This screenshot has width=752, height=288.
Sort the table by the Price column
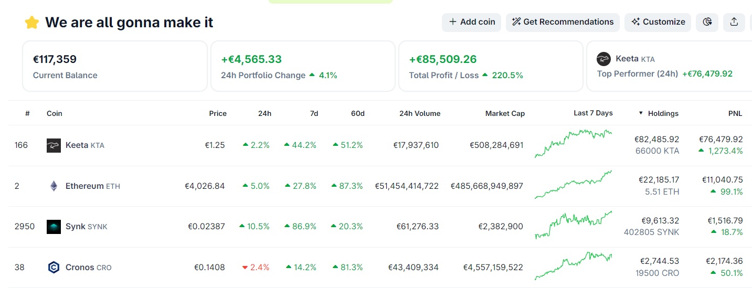(x=218, y=113)
